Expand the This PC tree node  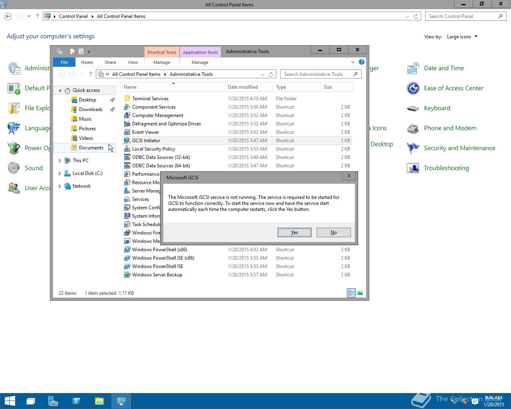coord(60,161)
